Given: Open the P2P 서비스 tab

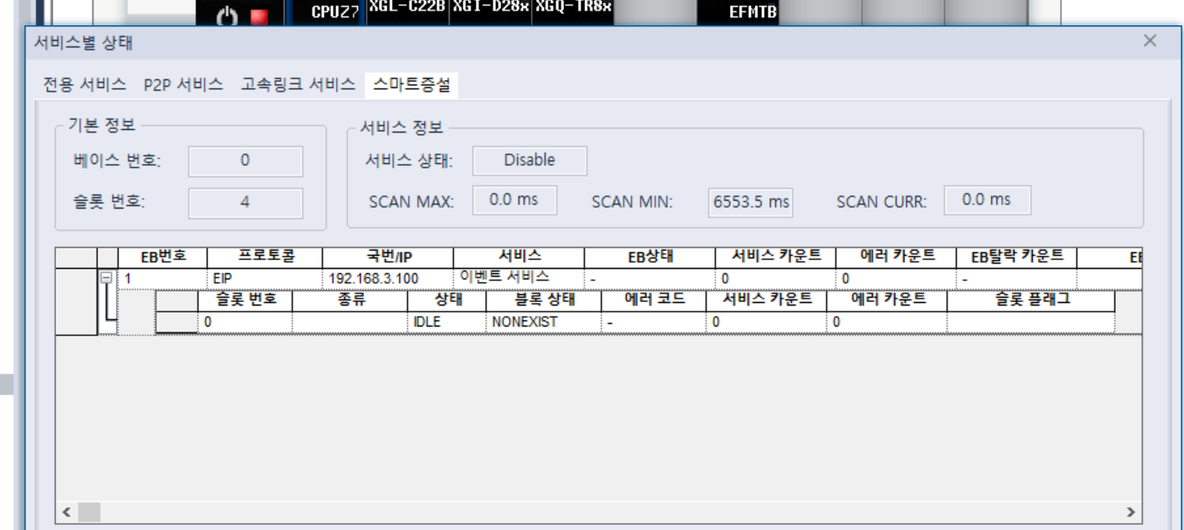Looking at the screenshot, I should [x=183, y=85].
